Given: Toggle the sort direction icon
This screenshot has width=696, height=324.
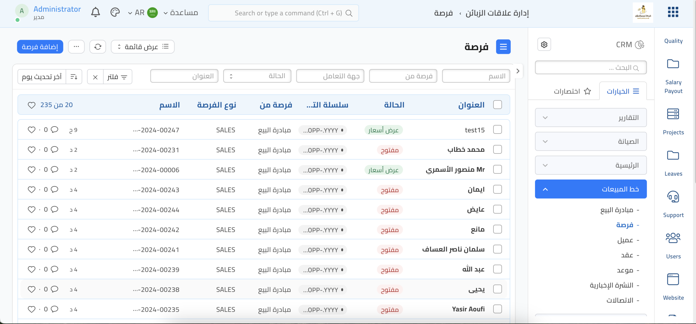Looking at the screenshot, I should [74, 77].
